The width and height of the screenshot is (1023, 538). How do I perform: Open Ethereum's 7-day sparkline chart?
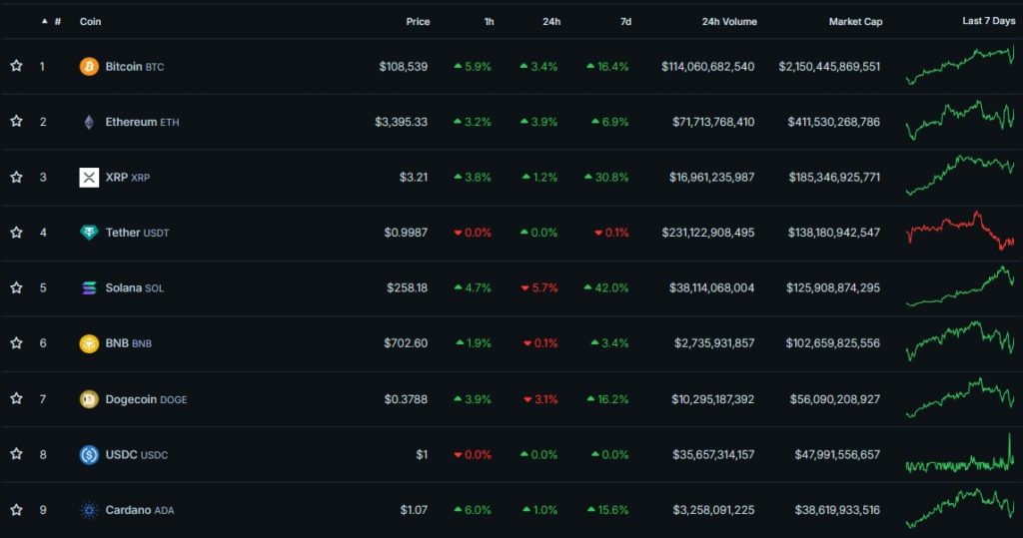(x=960, y=121)
